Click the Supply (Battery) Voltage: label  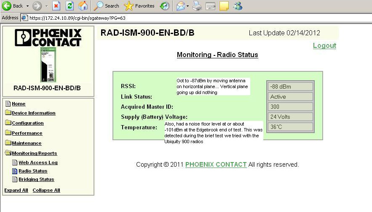(x=154, y=117)
